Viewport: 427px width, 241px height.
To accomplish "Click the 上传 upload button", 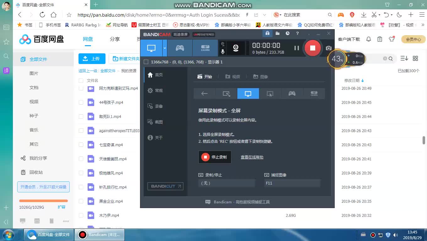I will 92,59.
